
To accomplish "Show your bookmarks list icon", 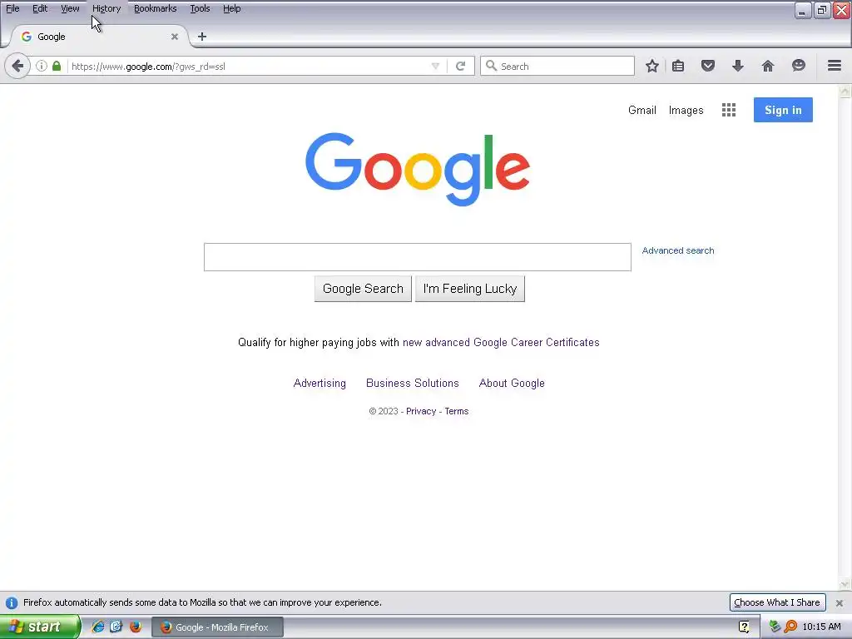I will [x=678, y=67].
